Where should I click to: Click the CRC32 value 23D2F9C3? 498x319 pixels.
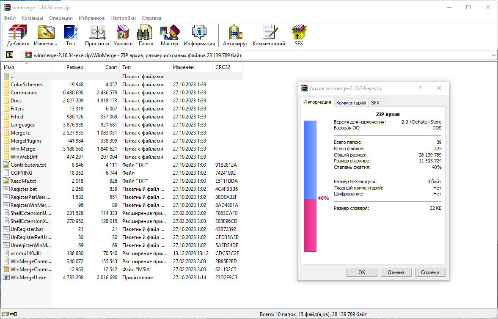226,278
